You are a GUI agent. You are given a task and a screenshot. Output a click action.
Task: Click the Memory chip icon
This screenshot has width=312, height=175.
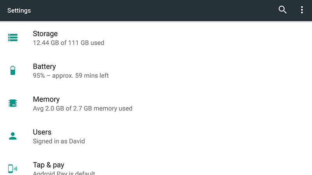(x=13, y=103)
